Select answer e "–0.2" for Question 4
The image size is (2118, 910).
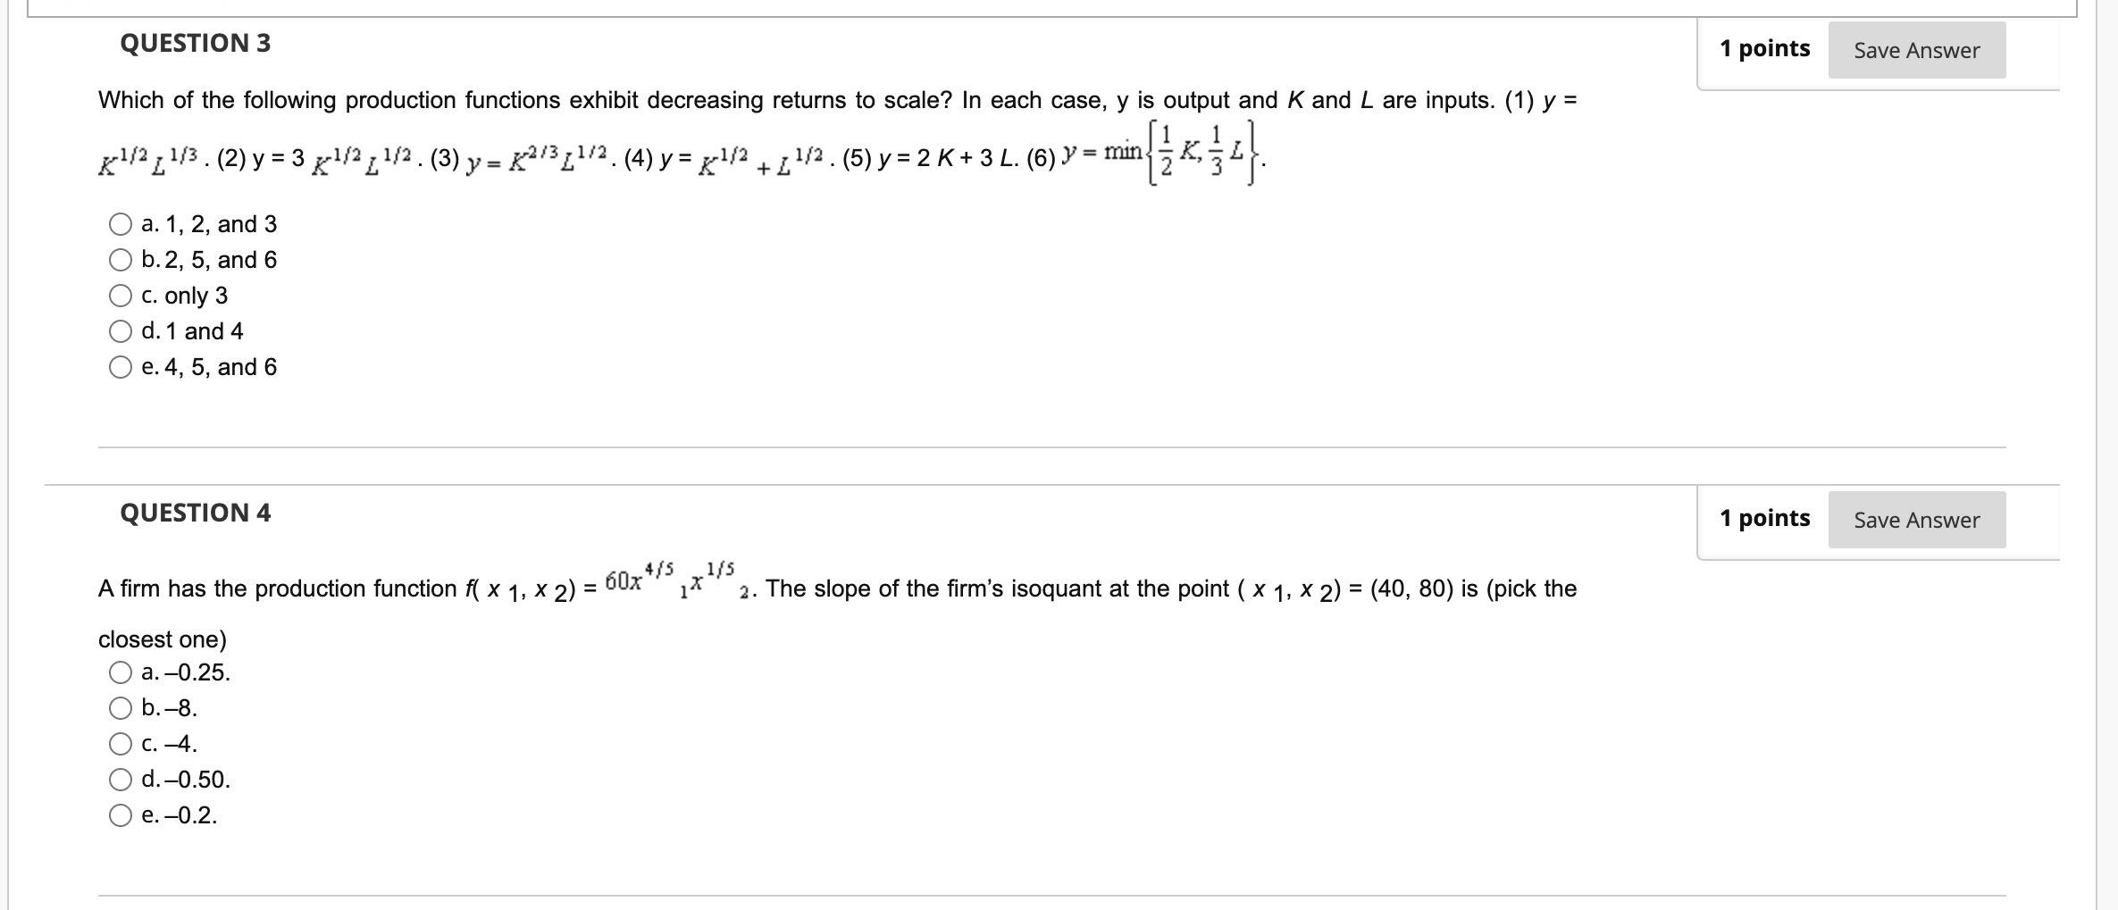(x=121, y=814)
